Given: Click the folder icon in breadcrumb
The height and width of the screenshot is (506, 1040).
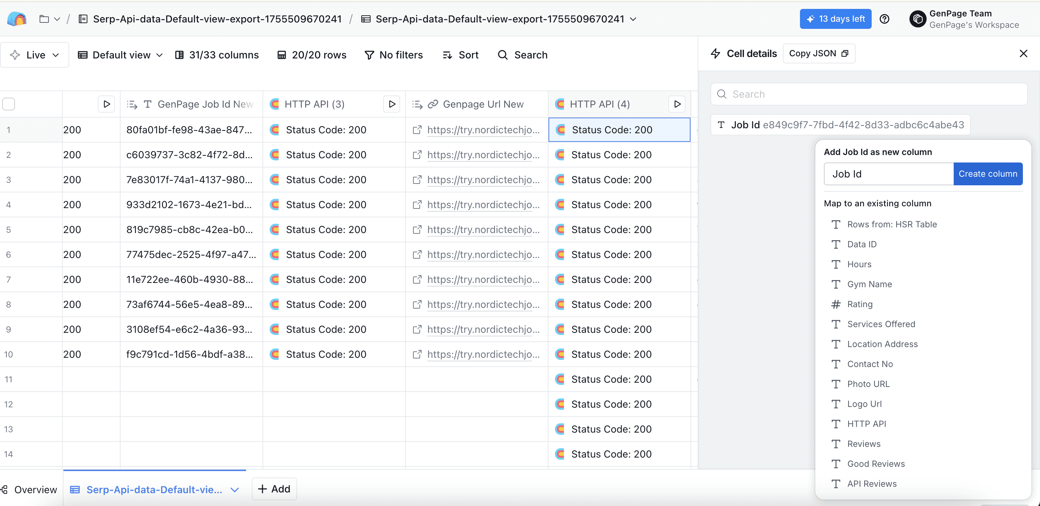Looking at the screenshot, I should (44, 19).
